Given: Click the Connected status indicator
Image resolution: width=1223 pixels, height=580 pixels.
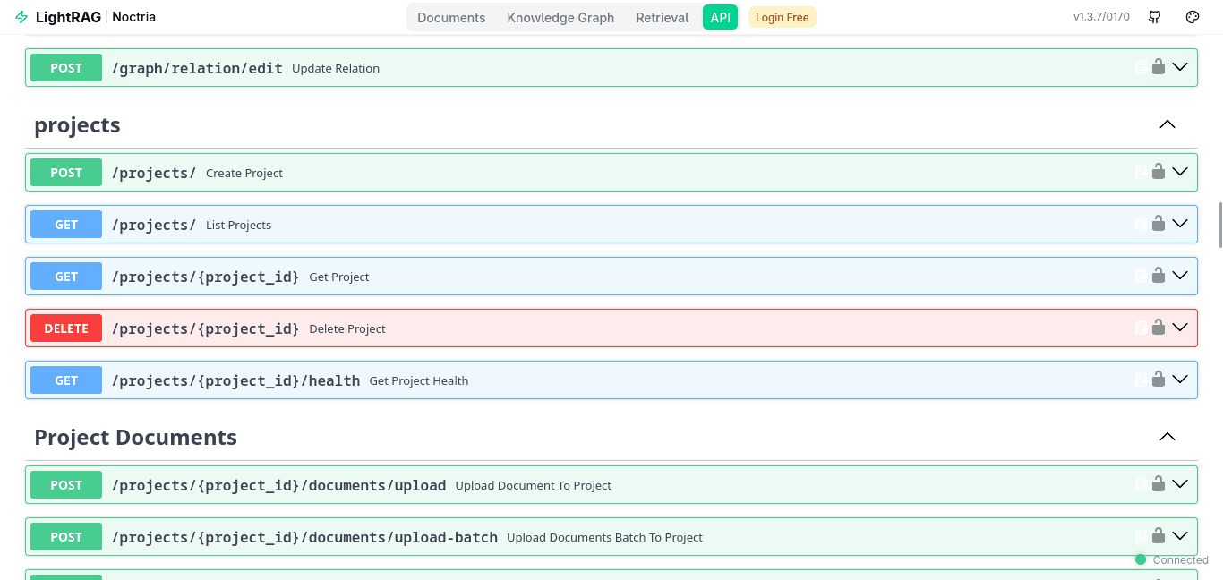Looking at the screenshot, I should pos(1172,559).
